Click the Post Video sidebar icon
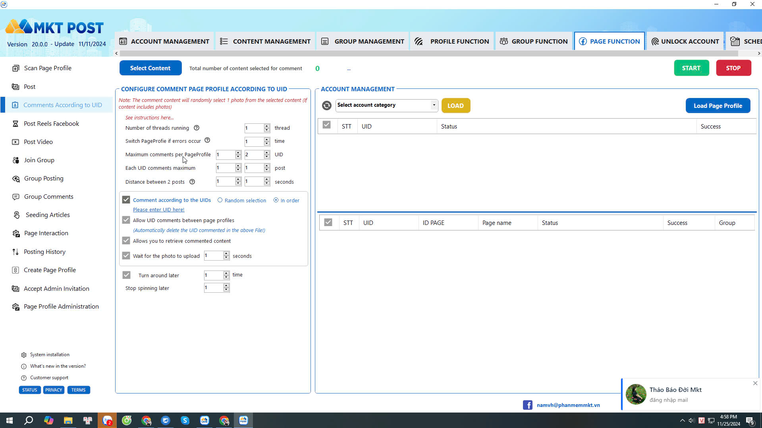Image resolution: width=762 pixels, height=428 pixels. (x=15, y=142)
